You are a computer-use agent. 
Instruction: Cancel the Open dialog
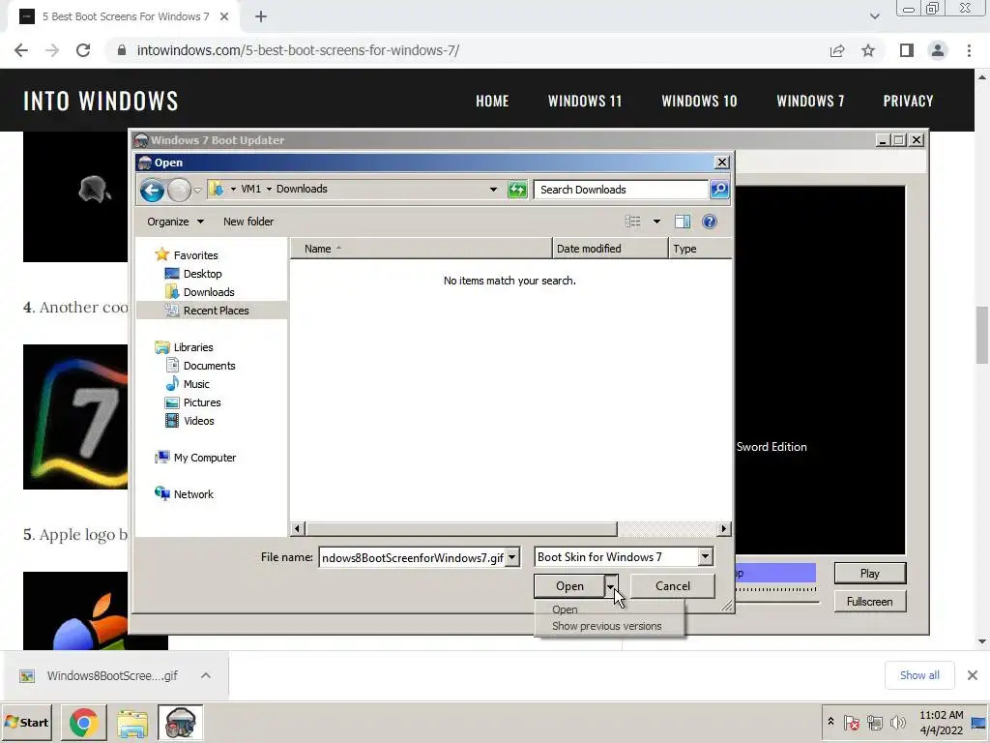point(673,586)
